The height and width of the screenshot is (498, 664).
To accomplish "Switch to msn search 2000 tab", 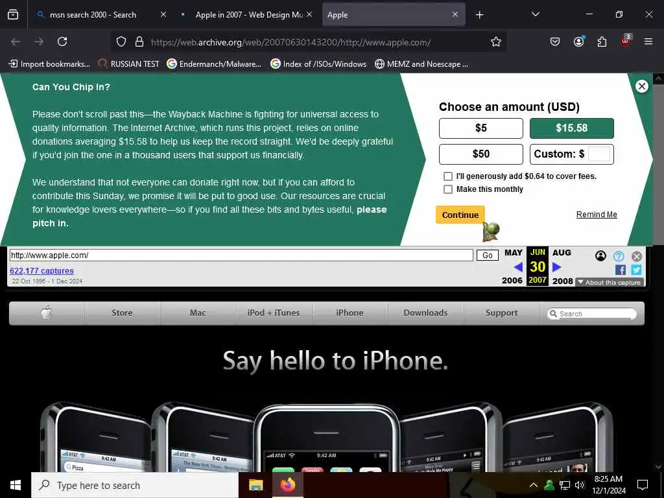I will point(92,15).
